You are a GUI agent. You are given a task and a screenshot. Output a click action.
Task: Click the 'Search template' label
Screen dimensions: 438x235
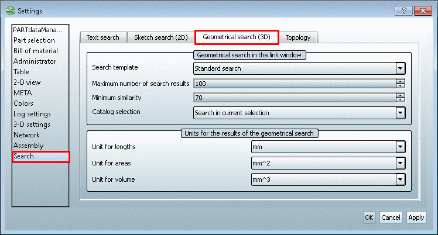[x=115, y=67]
